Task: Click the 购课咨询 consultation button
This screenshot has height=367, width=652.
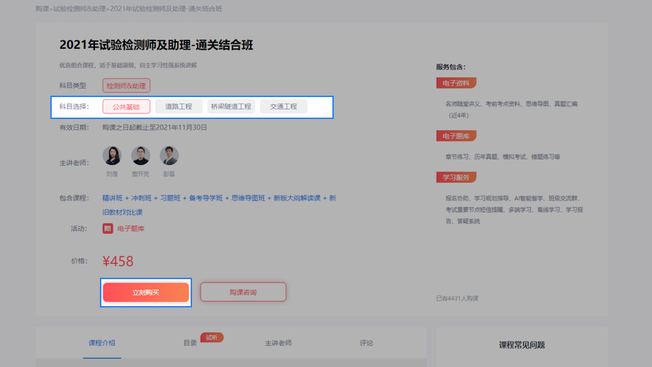Action: click(243, 292)
